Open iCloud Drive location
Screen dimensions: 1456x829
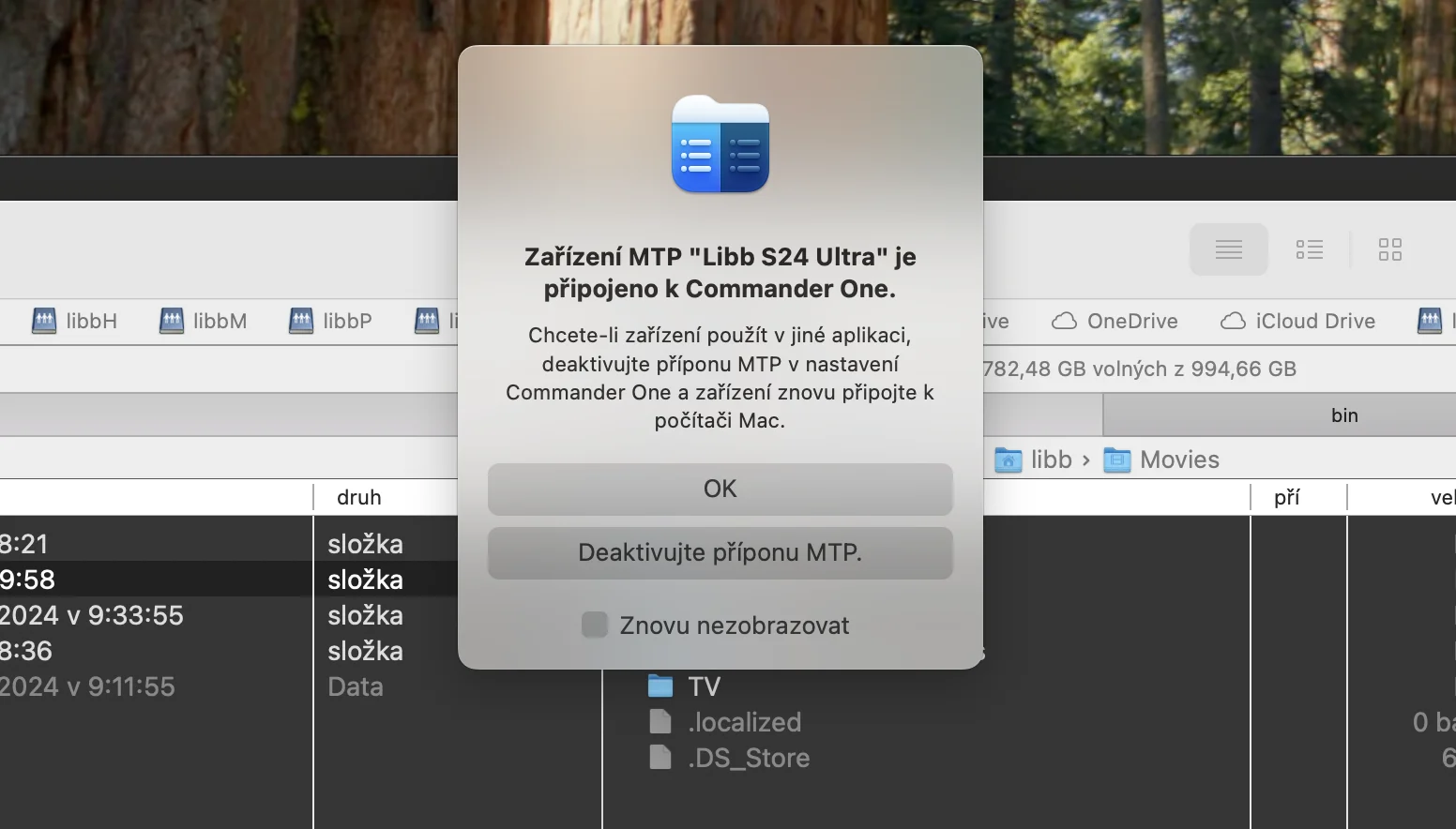tap(1297, 321)
